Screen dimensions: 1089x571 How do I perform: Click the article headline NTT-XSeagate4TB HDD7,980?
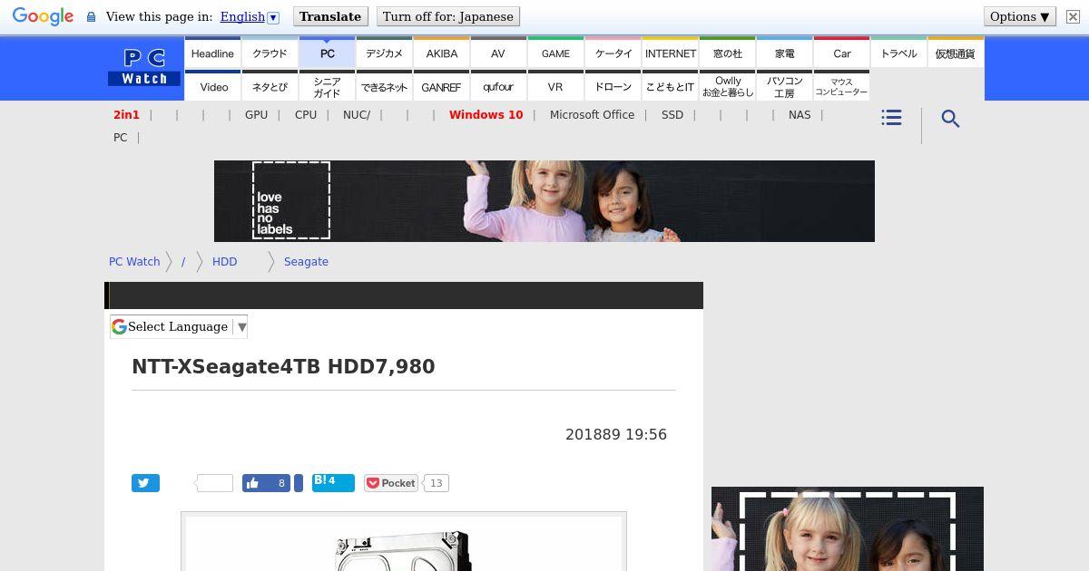click(x=283, y=366)
